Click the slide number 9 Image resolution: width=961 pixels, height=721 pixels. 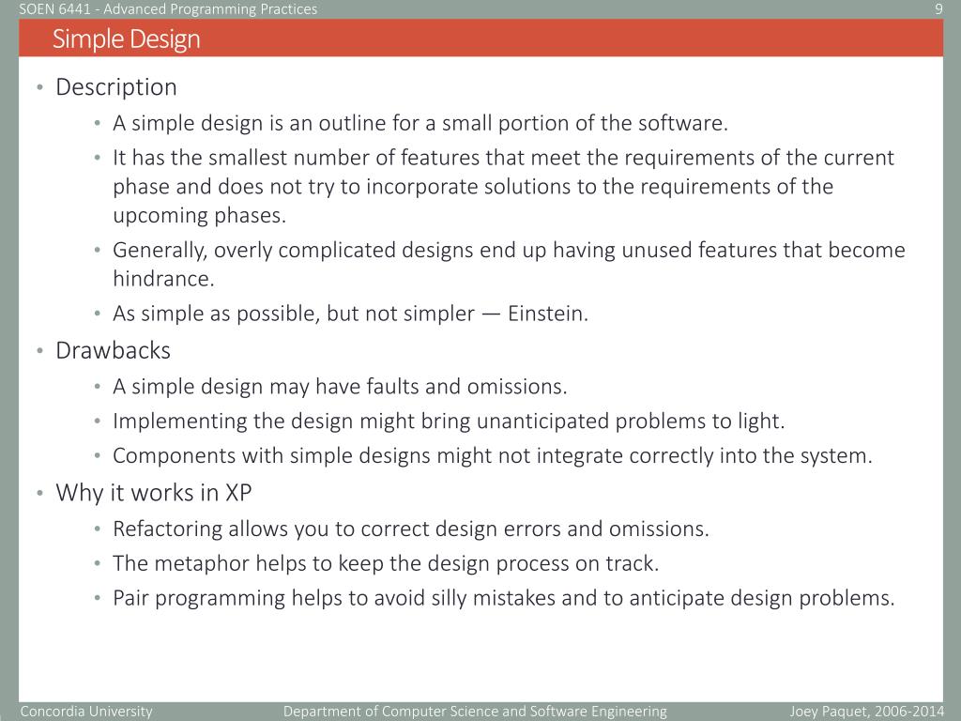938,9
